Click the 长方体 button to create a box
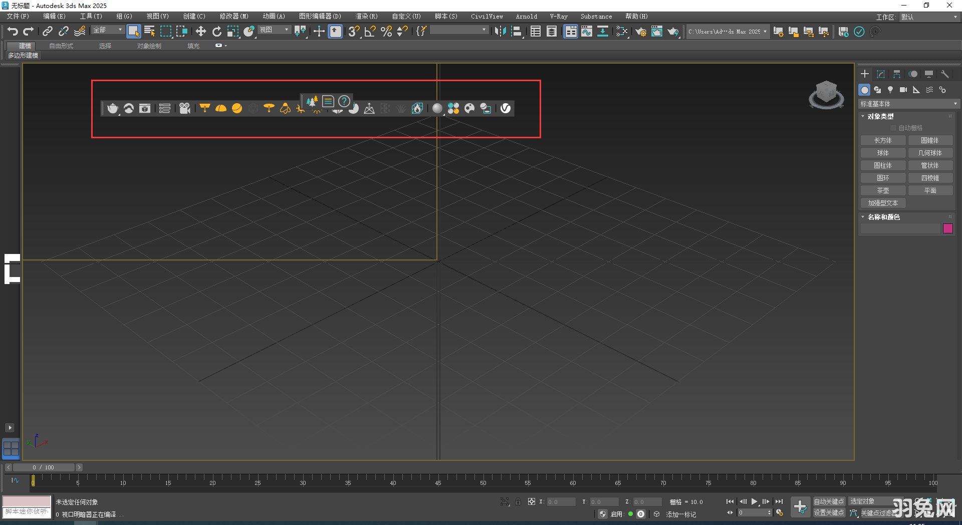This screenshot has height=525, width=962. [883, 140]
